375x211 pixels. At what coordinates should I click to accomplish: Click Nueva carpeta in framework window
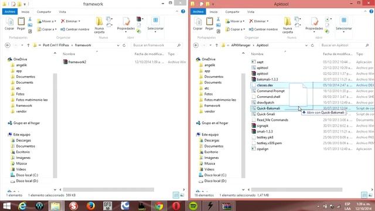coord(99,25)
